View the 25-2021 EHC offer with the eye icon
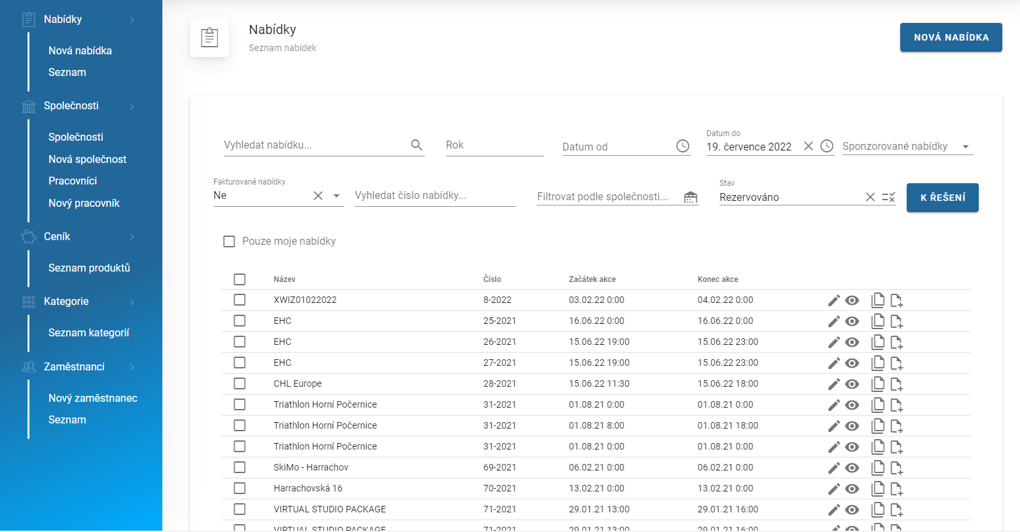The width and height of the screenshot is (1020, 532). tap(852, 321)
